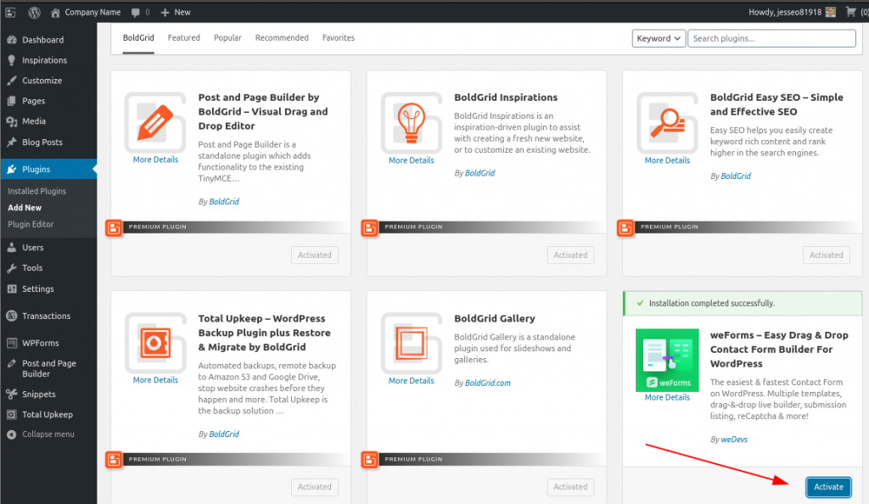The height and width of the screenshot is (504, 869).
Task: Select Plugins in the sidebar
Action: [x=48, y=169]
